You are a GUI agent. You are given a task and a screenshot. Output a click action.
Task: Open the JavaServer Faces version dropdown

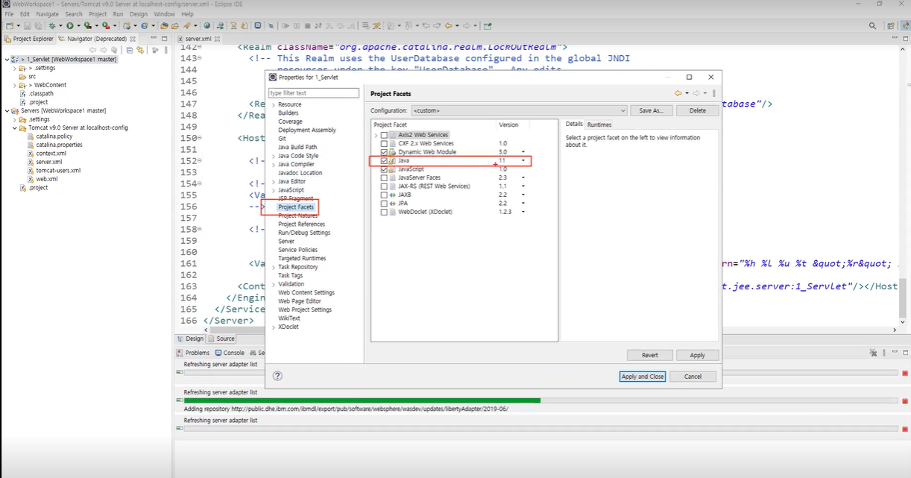click(523, 177)
